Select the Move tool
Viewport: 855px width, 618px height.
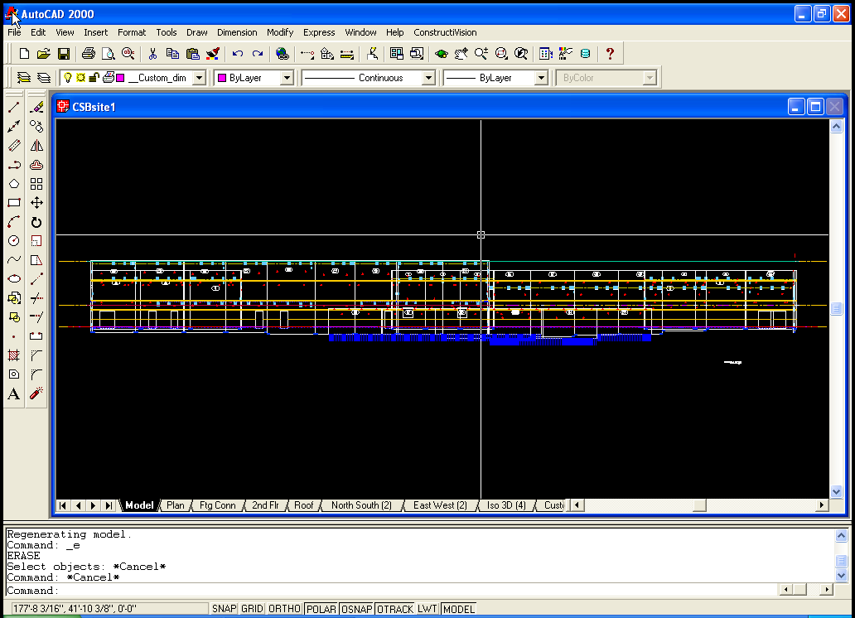(36, 203)
